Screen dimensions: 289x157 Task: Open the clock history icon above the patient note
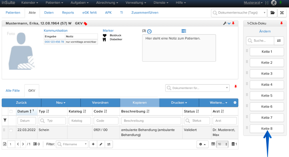[149, 31]
